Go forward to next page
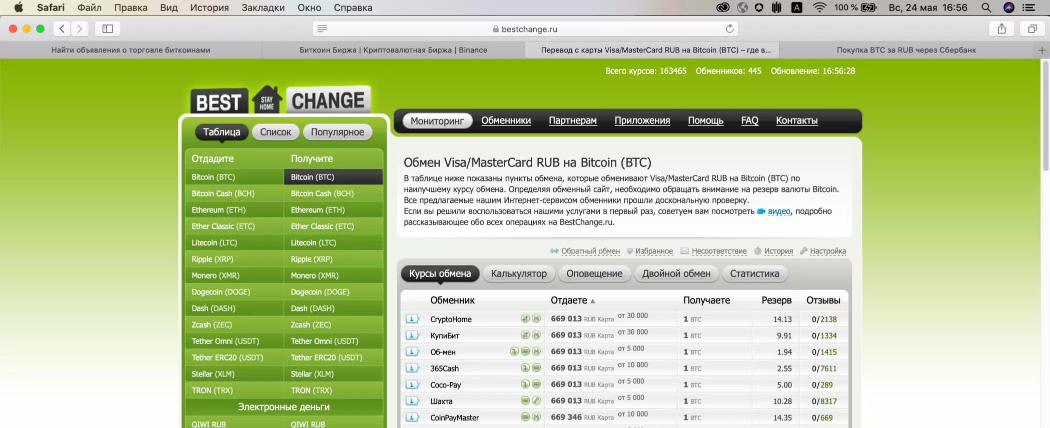Screen dimensions: 1050x428 click(x=80, y=28)
